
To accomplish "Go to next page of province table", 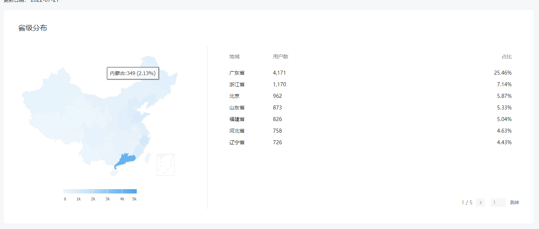I will pyautogui.click(x=480, y=203).
